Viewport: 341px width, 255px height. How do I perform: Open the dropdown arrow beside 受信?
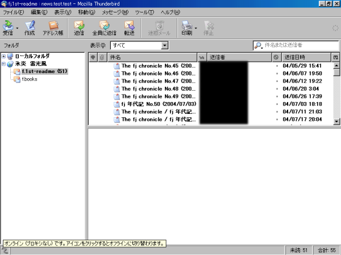coord(17,28)
